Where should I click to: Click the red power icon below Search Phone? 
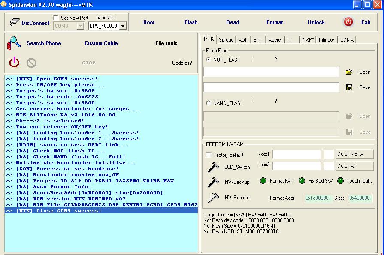(x=14, y=62)
